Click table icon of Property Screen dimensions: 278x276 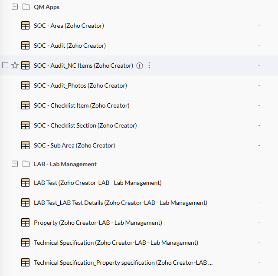point(25,223)
